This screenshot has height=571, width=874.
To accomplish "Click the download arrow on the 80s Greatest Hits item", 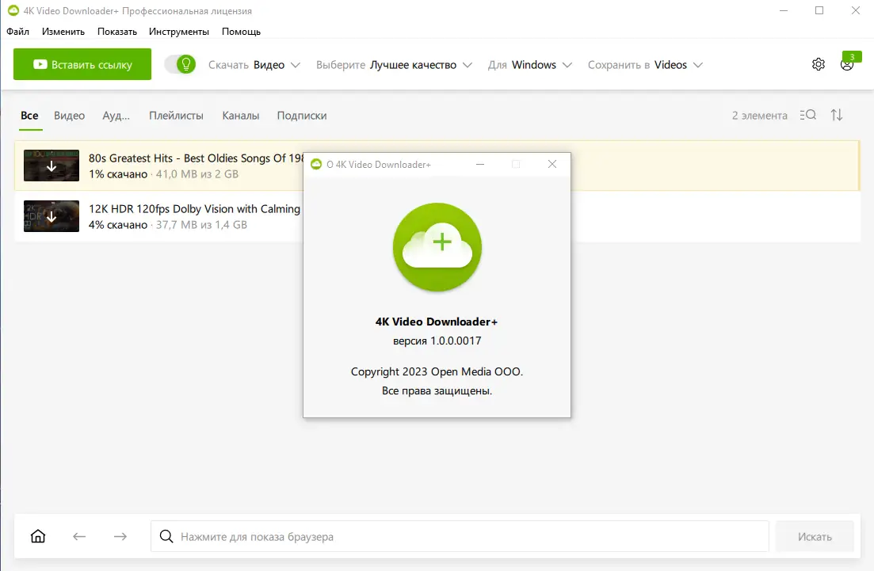I will (x=51, y=166).
